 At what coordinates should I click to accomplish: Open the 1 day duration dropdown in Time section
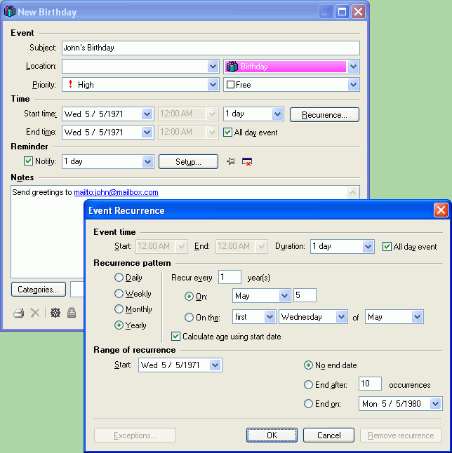click(277, 114)
